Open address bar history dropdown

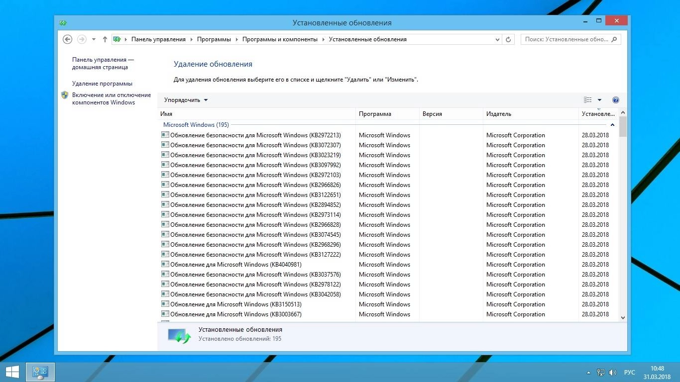point(497,39)
